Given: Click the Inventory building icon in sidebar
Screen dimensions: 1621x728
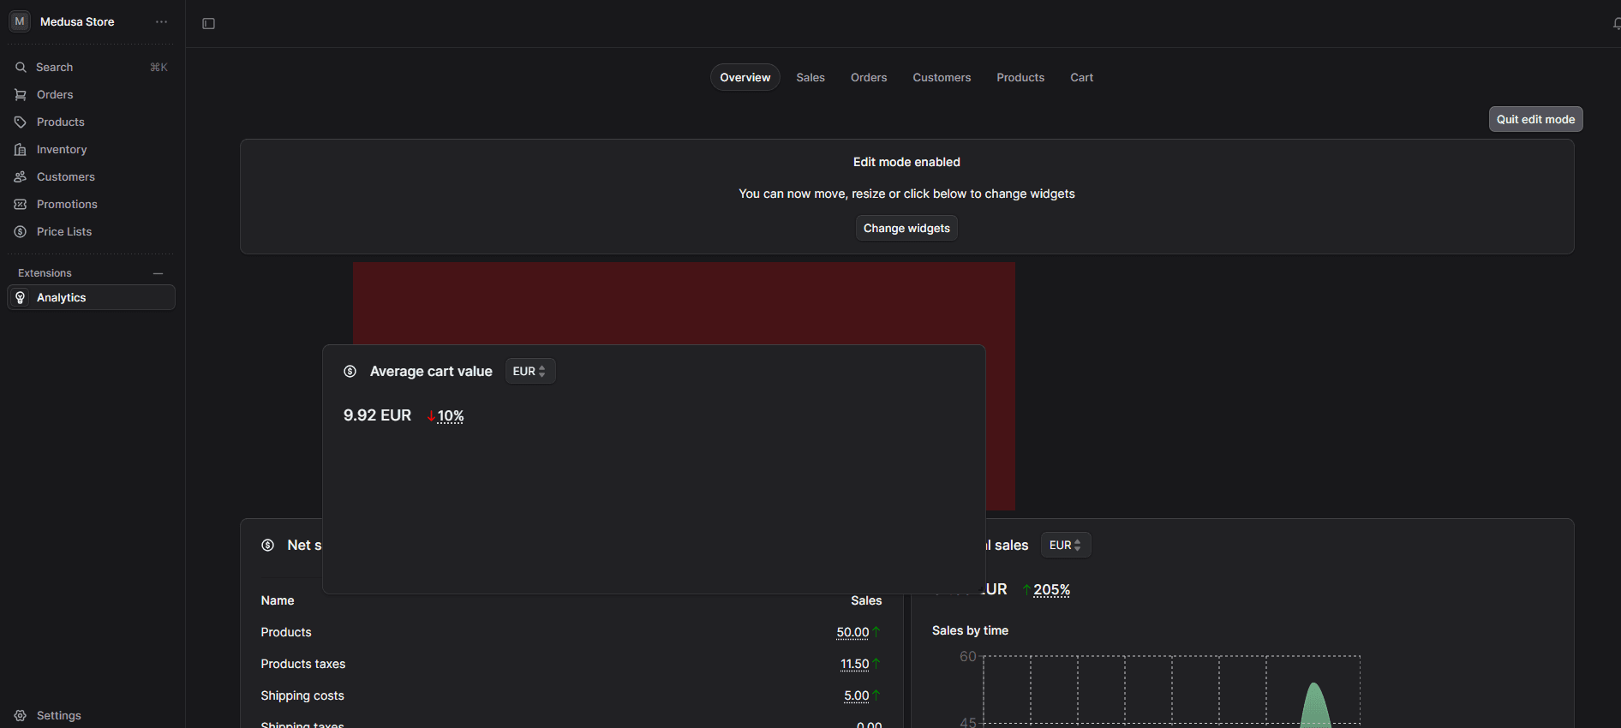Looking at the screenshot, I should (x=21, y=150).
